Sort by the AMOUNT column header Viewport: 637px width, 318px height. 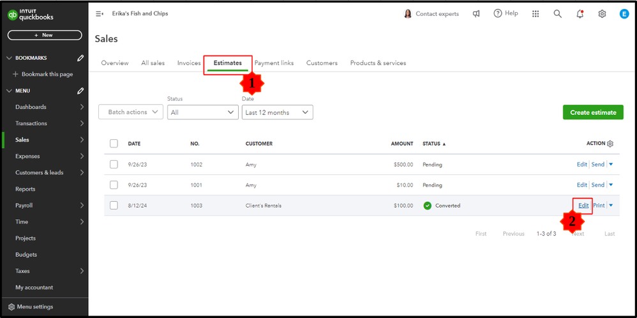tap(401, 144)
